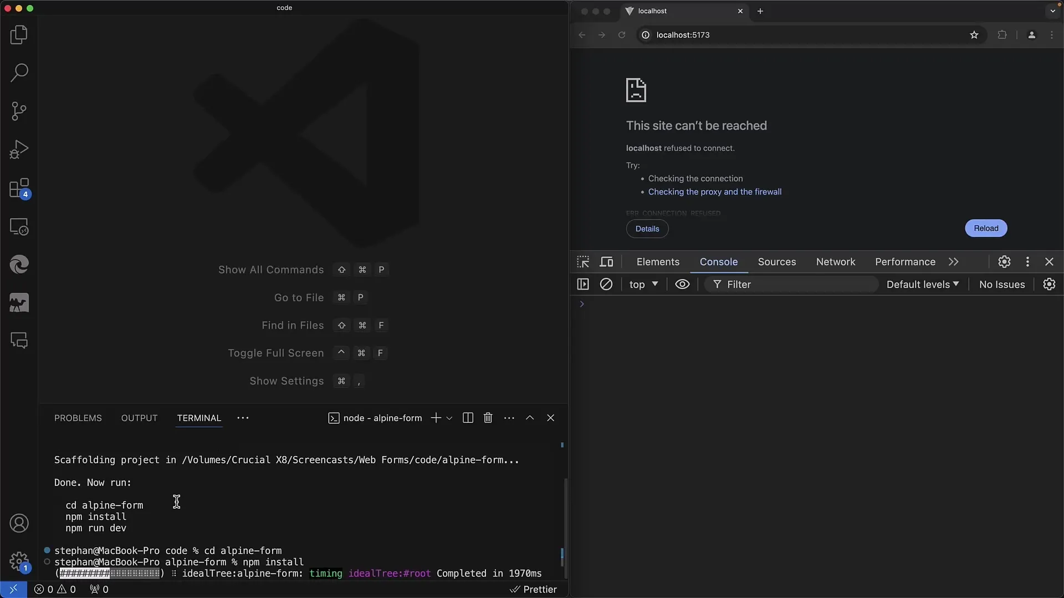Expand the terminal options menu
The width and height of the screenshot is (1064, 598).
click(x=509, y=417)
